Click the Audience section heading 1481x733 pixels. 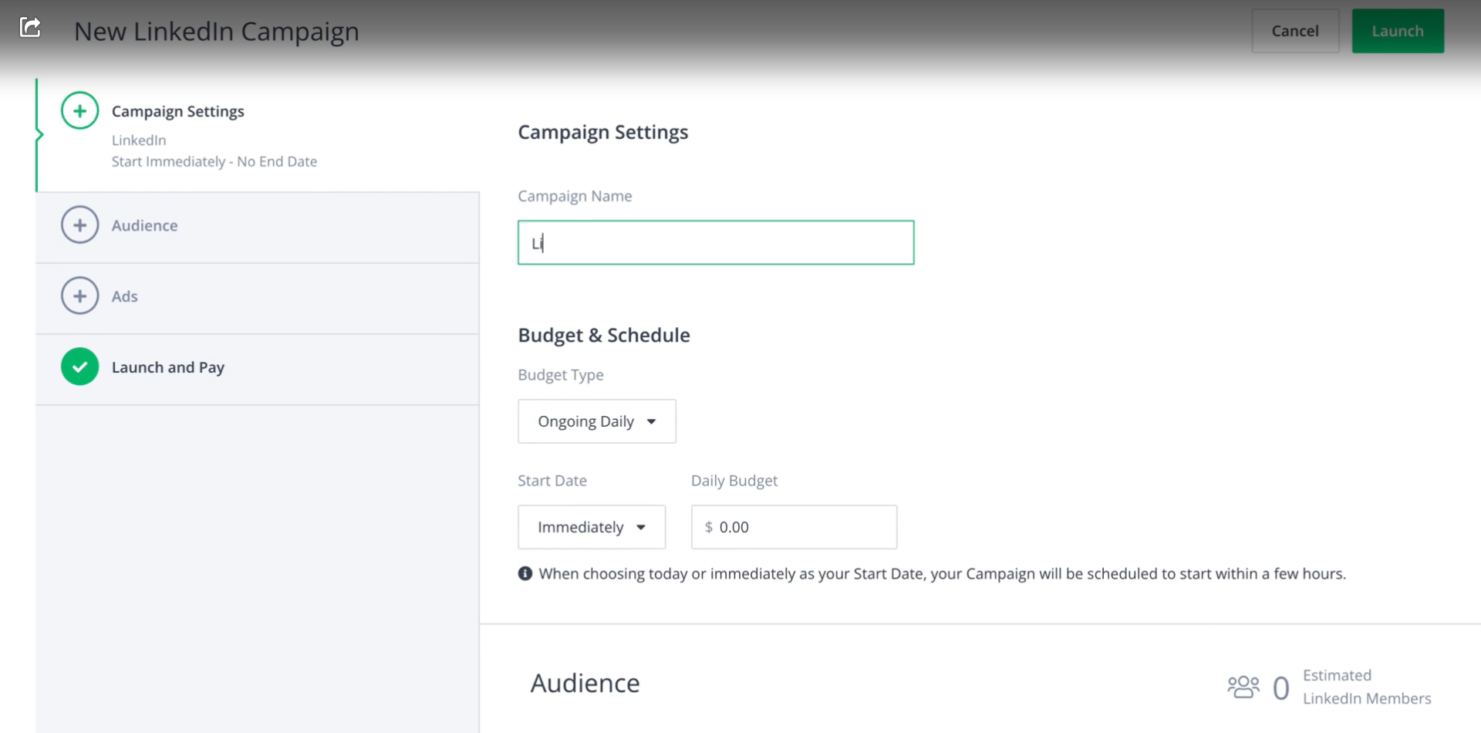coord(585,682)
